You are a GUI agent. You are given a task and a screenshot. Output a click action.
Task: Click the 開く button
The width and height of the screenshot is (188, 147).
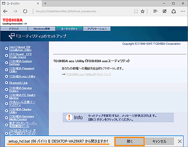tap(129, 141)
